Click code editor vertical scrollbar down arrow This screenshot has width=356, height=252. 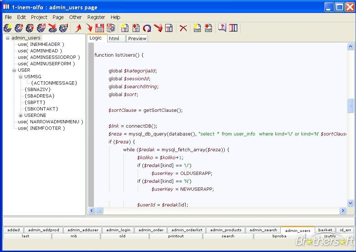coord(350,203)
